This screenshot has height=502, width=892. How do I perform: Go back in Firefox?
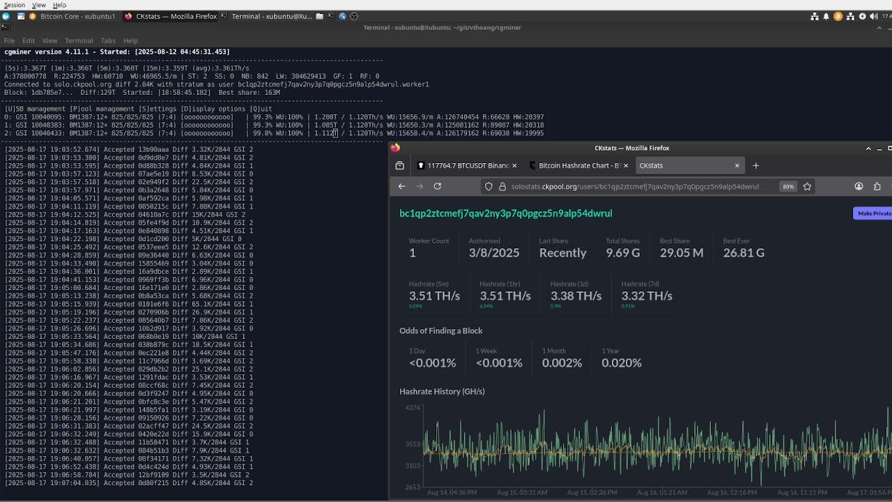[401, 186]
